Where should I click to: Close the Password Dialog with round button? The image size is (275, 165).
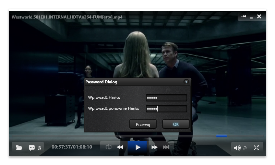pyautogui.click(x=186, y=82)
